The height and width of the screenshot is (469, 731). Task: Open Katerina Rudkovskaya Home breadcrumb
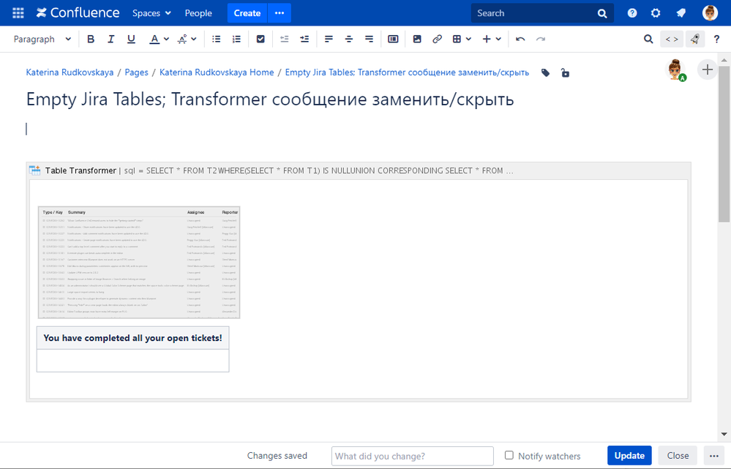click(x=217, y=72)
